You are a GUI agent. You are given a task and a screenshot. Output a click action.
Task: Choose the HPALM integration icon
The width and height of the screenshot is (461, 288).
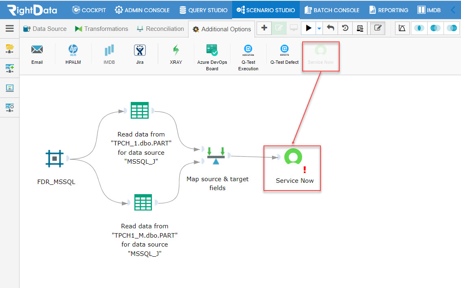pyautogui.click(x=73, y=50)
